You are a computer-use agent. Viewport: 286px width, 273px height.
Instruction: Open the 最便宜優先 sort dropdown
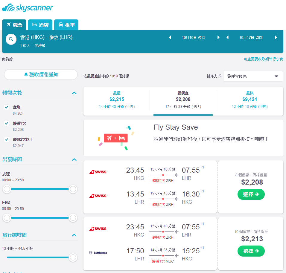click(x=253, y=76)
